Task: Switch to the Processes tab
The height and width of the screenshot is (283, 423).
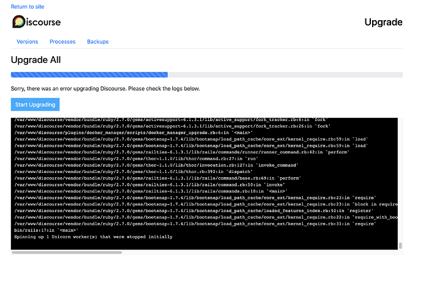Action: point(63,42)
